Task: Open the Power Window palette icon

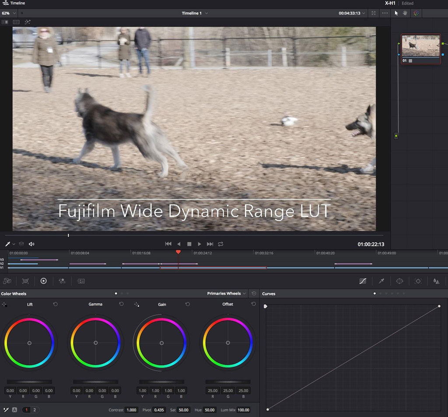Action: click(x=399, y=281)
